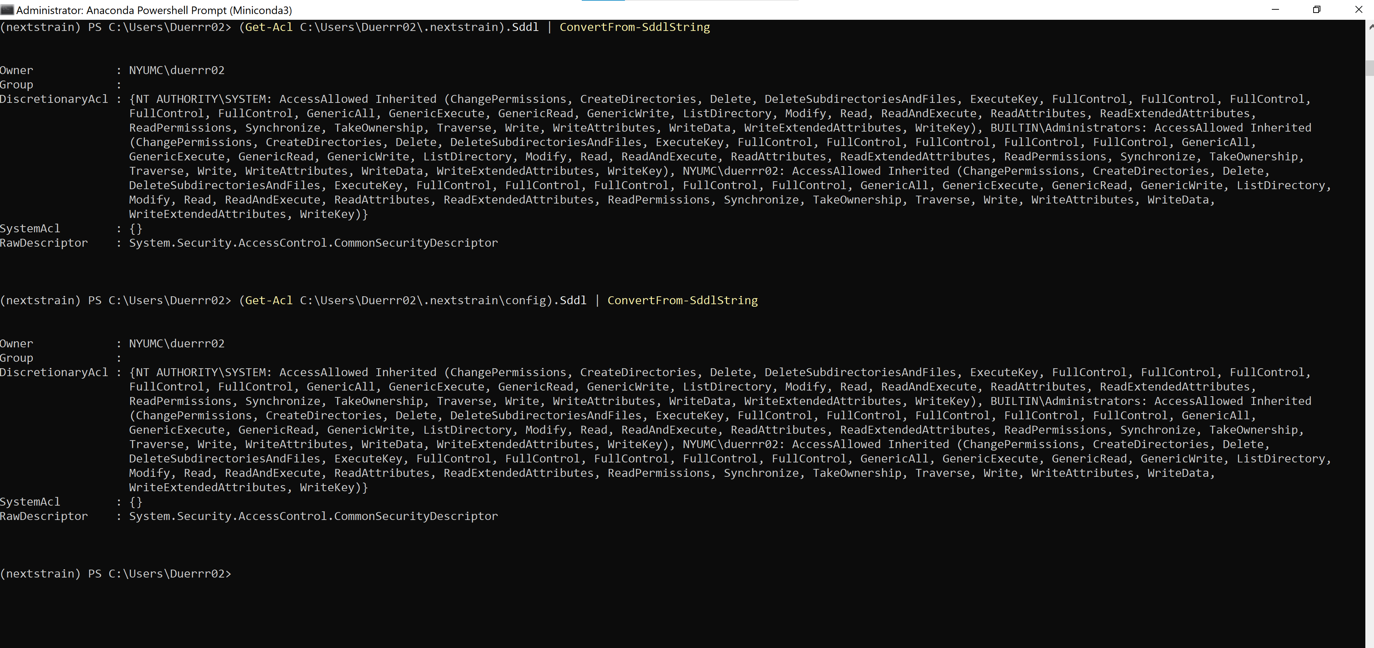Click the Group label in the config output
The height and width of the screenshot is (648, 1374).
pyautogui.click(x=17, y=359)
